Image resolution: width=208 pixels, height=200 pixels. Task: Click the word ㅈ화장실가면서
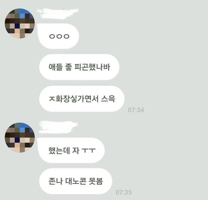(x=74, y=99)
